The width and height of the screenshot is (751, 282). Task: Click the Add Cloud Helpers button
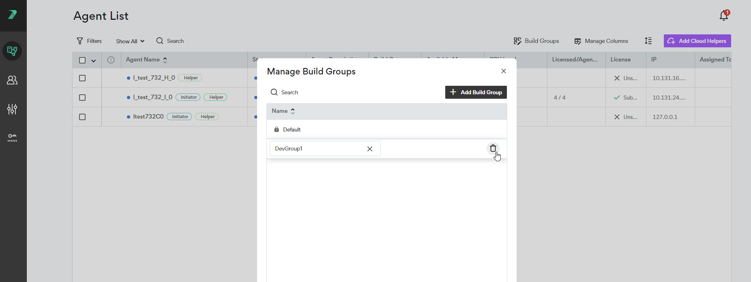coord(697,41)
